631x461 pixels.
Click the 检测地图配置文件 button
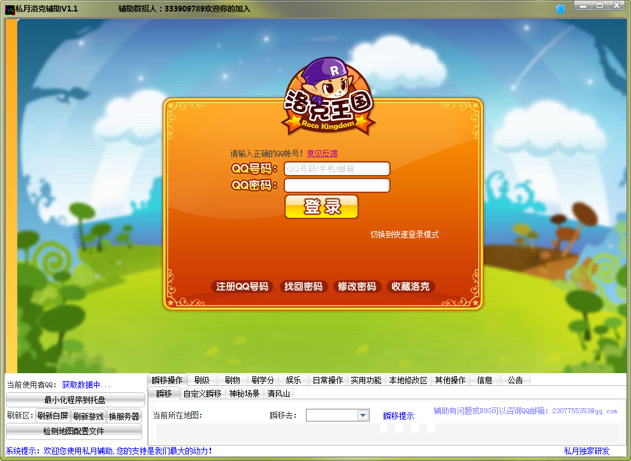click(74, 431)
